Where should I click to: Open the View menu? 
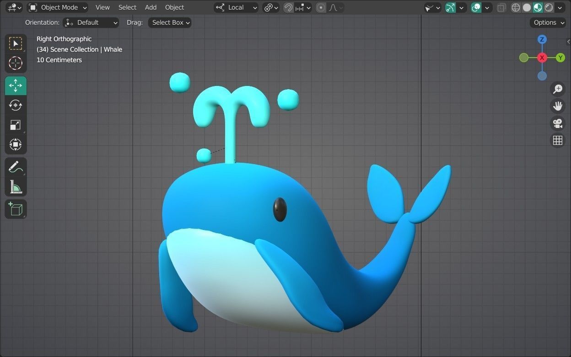pyautogui.click(x=102, y=7)
